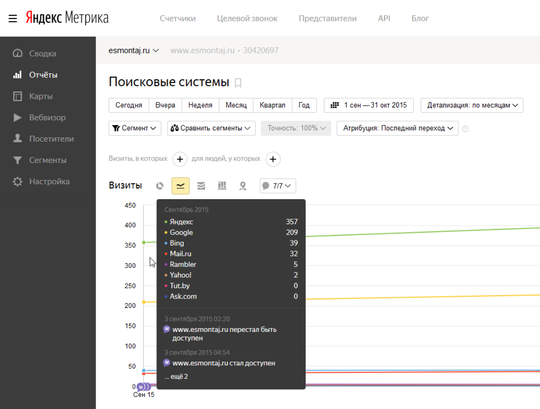The image size is (540, 409).
Task: Click the Вебвизор play icon
Action: [18, 117]
